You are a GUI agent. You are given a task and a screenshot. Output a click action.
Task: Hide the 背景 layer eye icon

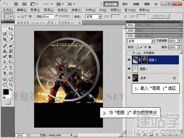coord(129,78)
